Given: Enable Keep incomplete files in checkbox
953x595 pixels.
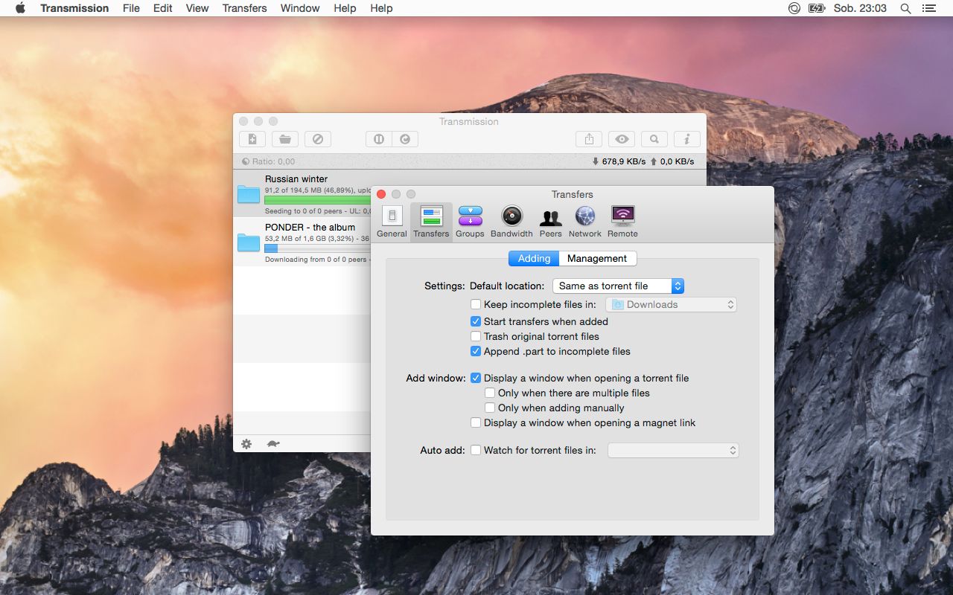Looking at the screenshot, I should point(476,304).
